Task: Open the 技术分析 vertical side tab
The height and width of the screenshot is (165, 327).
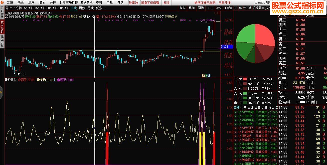Action: (2, 27)
